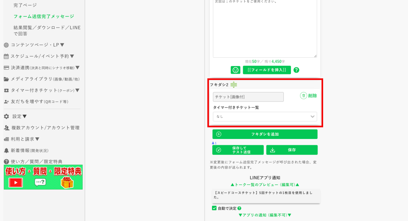
Task: Click the 削除 link for フキダシ2
Action: [312, 96]
